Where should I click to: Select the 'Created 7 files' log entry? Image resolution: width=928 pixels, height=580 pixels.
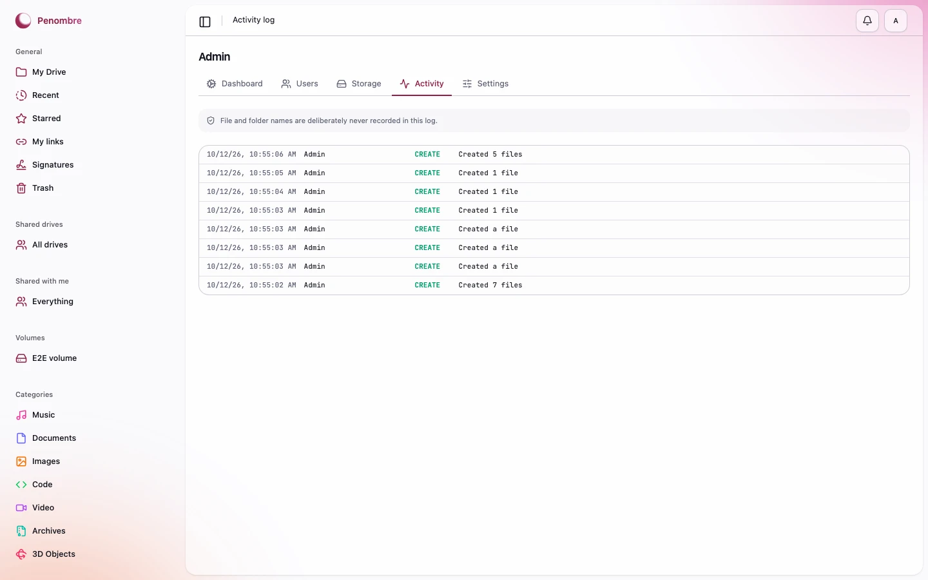554,285
